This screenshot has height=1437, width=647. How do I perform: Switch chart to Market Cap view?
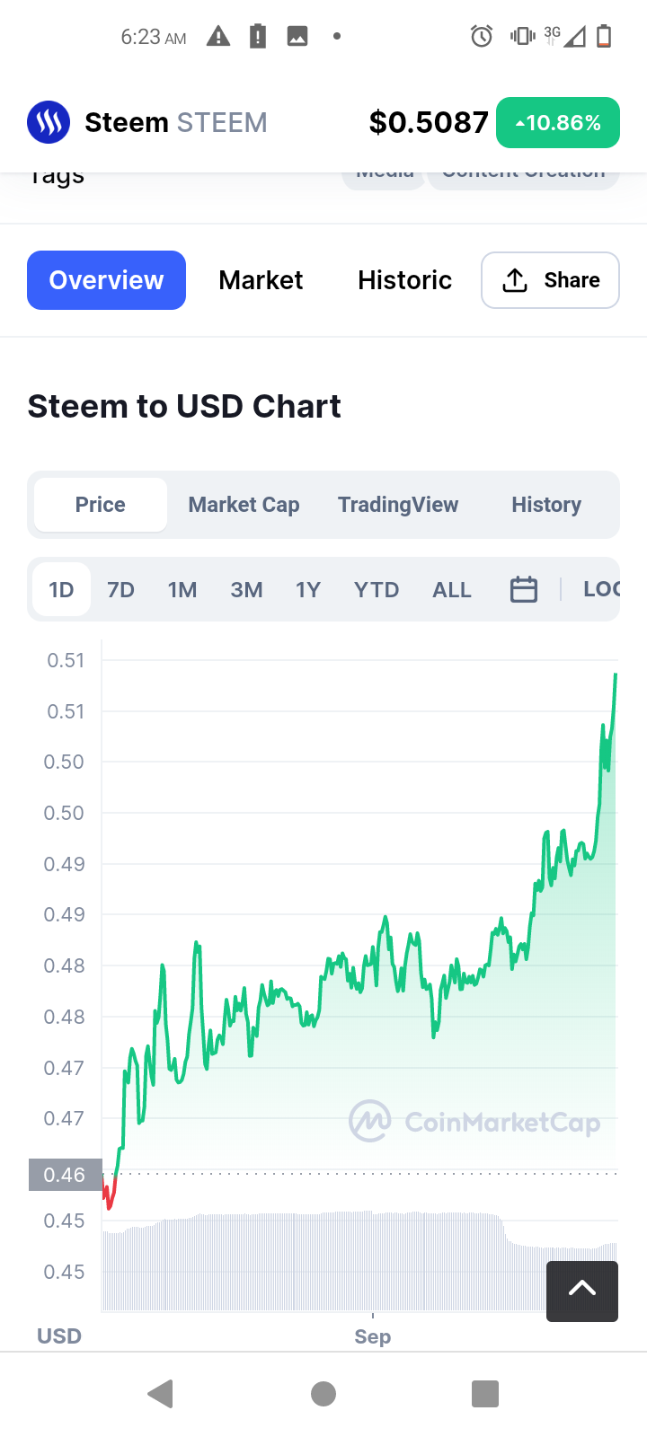[244, 505]
